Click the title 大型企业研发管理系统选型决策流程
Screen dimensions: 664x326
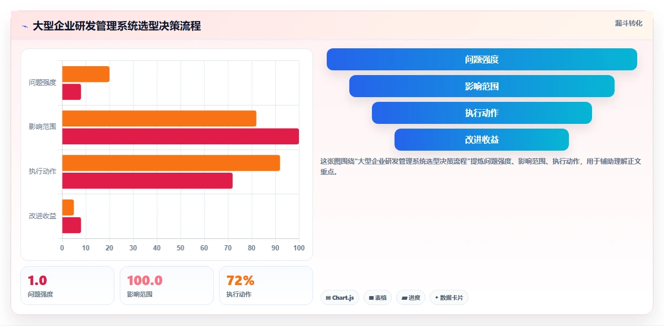coord(117,26)
